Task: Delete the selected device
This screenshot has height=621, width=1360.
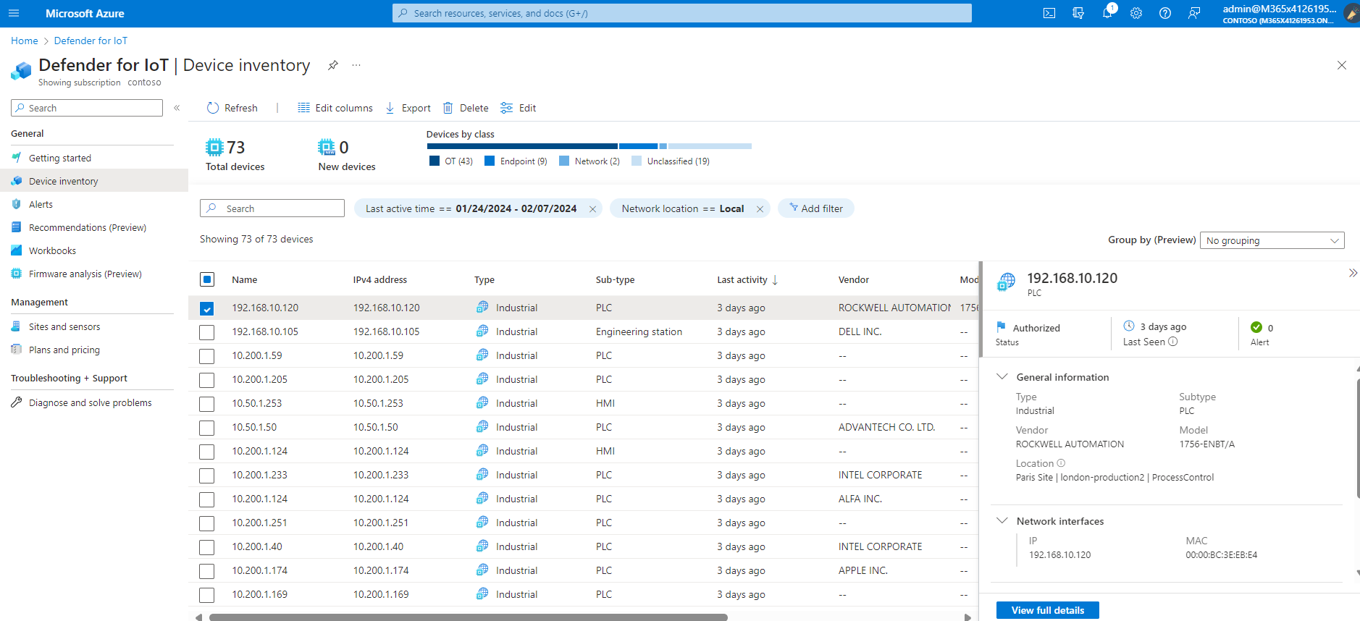Action: 466,108
